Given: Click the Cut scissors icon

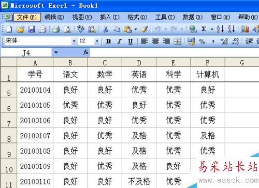Looking at the screenshot, I should [x=106, y=29].
